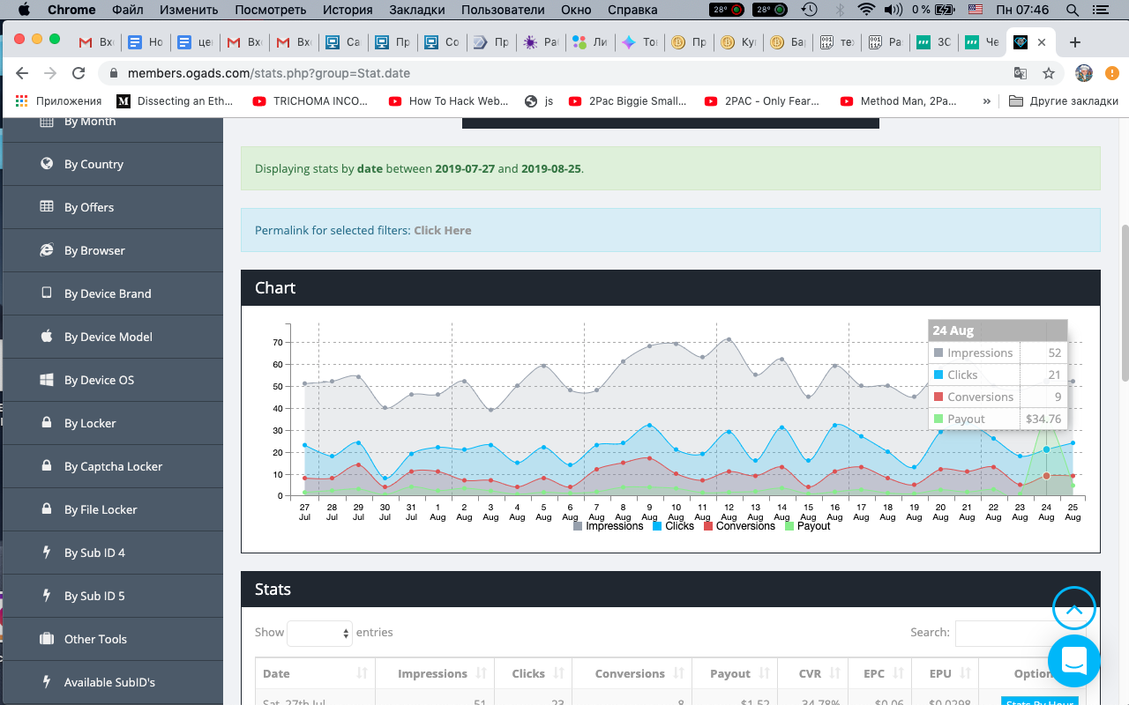
Task: Open the Файл menu
Action: click(128, 10)
